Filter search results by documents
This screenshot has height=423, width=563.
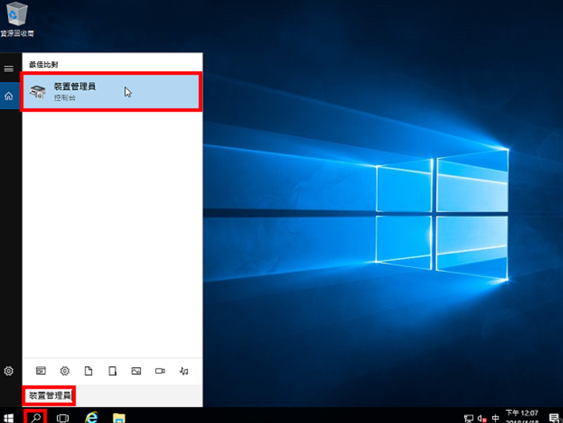[x=89, y=371]
